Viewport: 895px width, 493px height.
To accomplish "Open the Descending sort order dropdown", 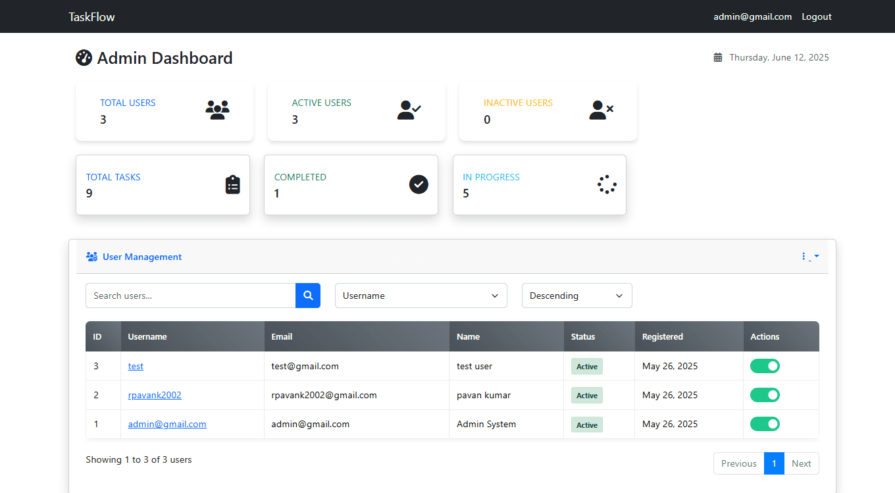I will (x=576, y=295).
